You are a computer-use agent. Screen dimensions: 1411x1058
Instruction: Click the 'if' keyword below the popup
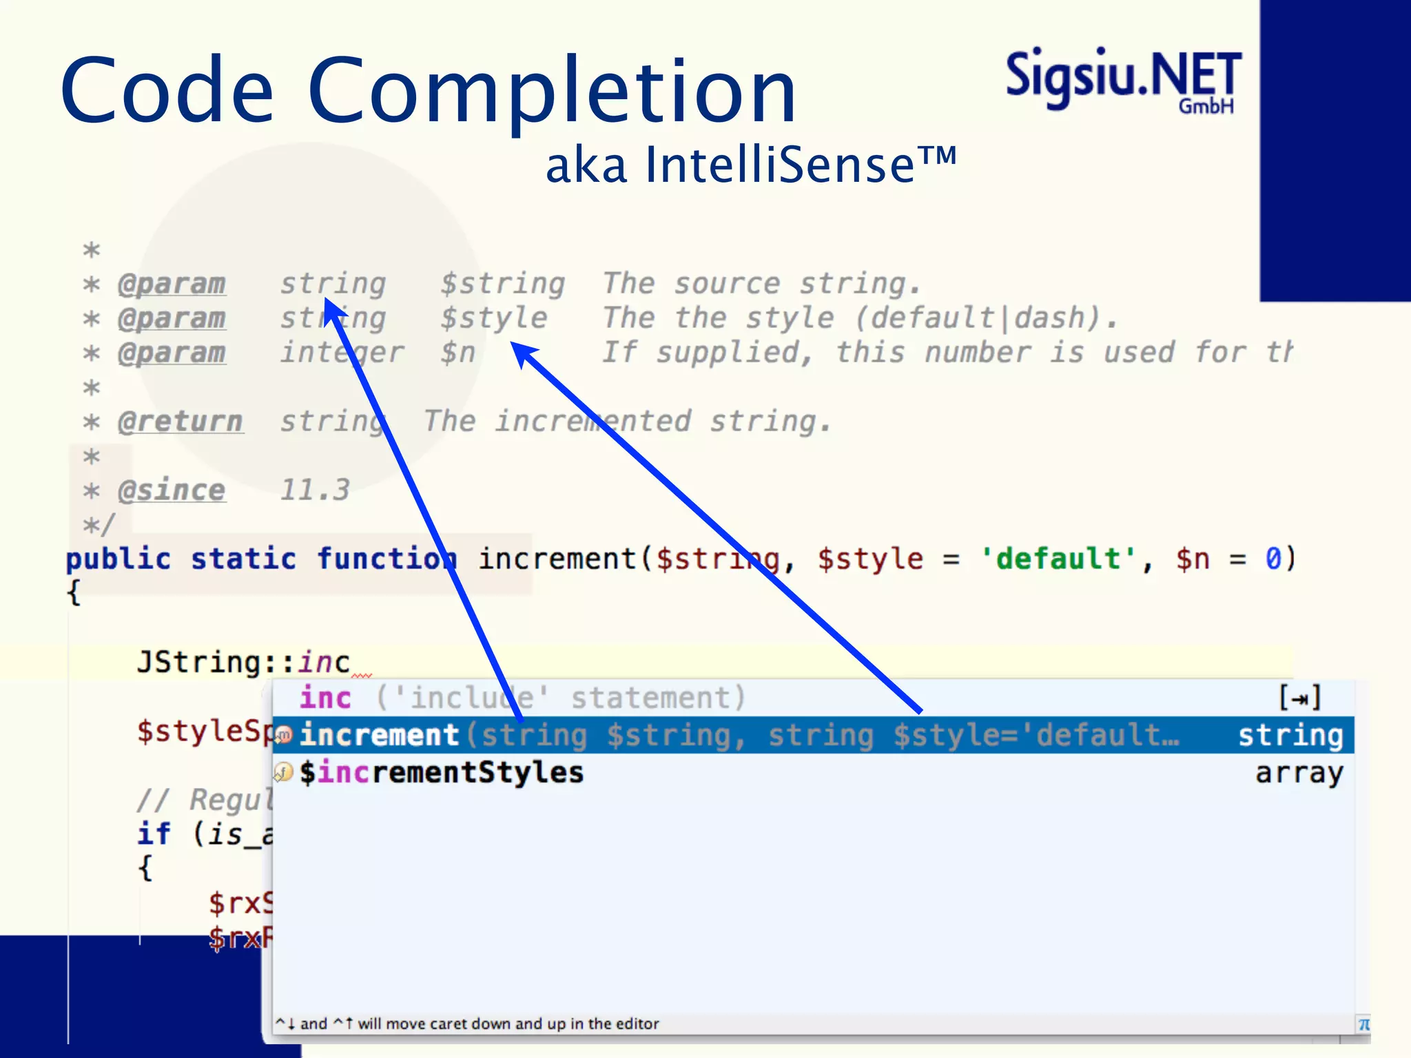pos(154,834)
